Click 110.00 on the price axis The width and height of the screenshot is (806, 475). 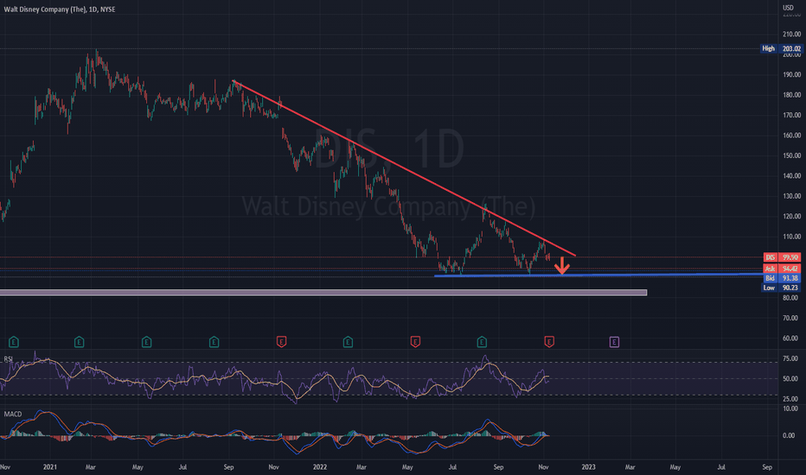[x=791, y=237]
